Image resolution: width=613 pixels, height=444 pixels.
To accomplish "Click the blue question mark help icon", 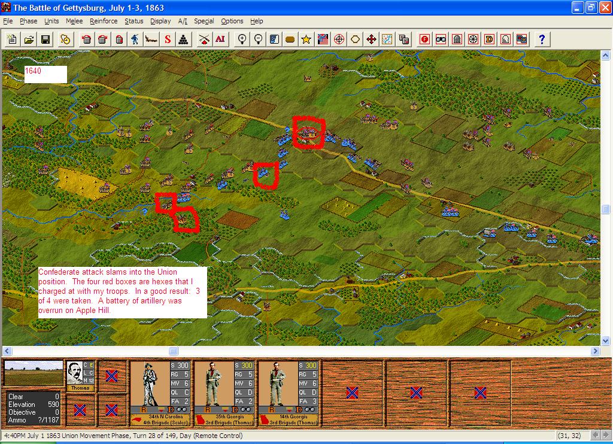I will (x=541, y=39).
